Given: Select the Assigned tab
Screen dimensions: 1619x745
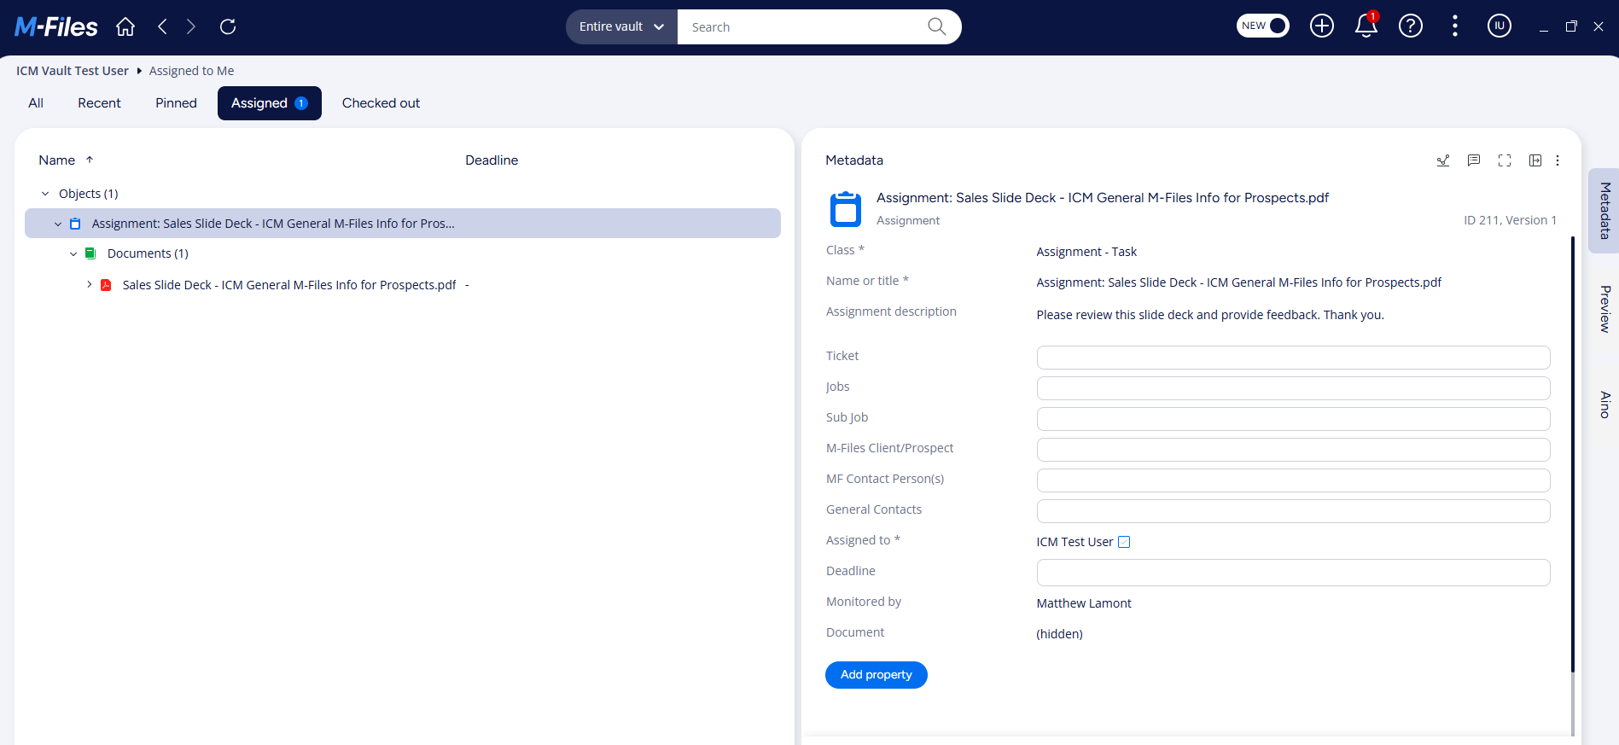Looking at the screenshot, I should coord(270,103).
